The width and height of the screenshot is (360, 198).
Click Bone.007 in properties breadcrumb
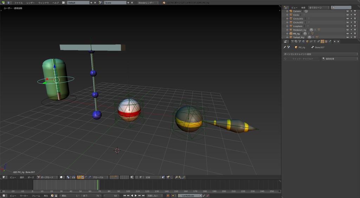(319, 47)
